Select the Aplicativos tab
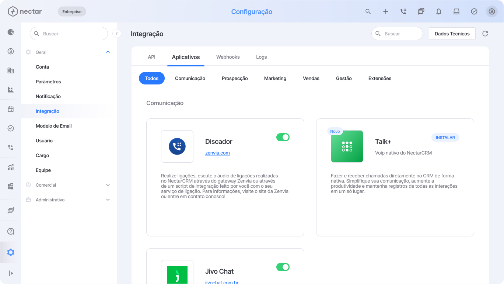Viewport: 504px width, 284px height. 186,57
